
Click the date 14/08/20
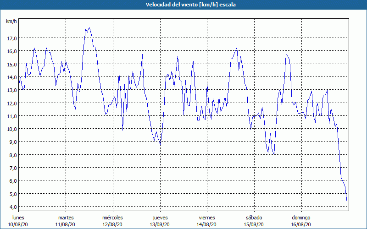207,224
